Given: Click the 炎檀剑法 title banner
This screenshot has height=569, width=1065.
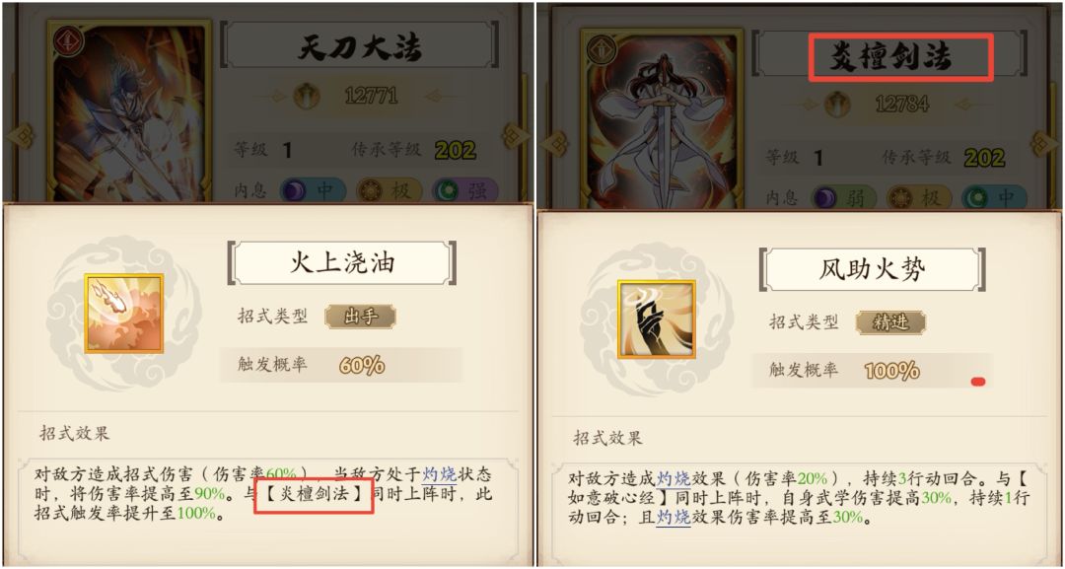Looking at the screenshot, I should pyautogui.click(x=891, y=58).
